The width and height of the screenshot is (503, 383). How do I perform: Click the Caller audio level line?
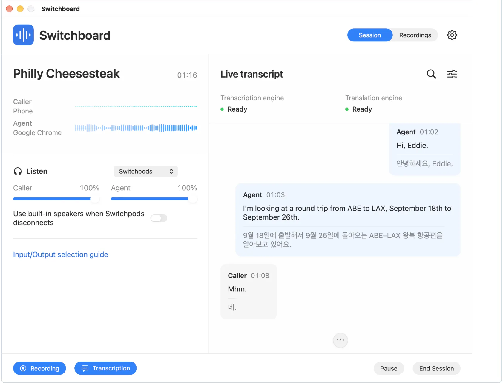[x=136, y=106]
